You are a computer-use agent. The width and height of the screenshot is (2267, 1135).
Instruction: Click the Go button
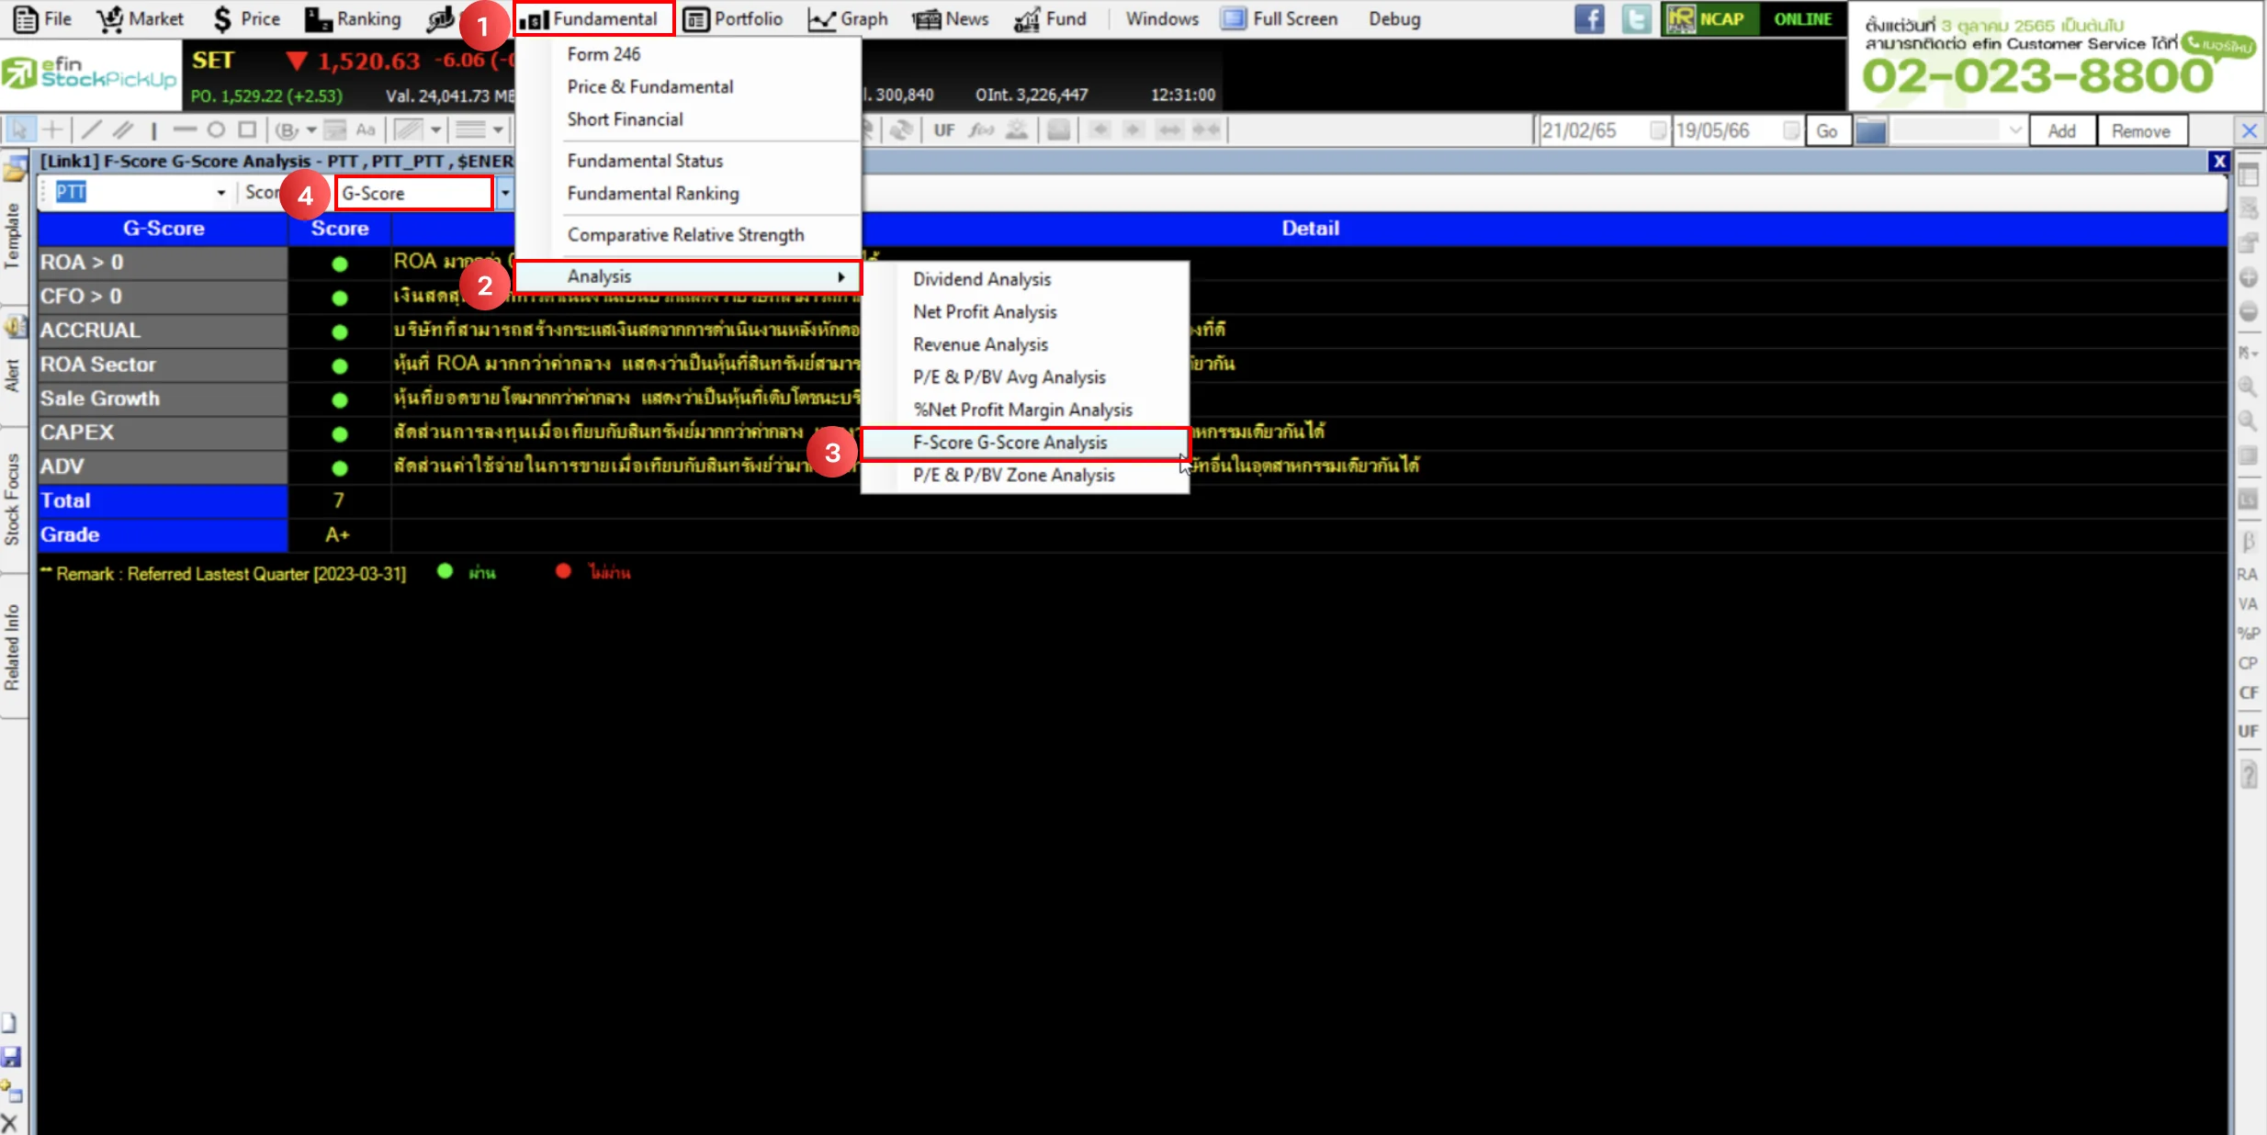pos(1826,131)
